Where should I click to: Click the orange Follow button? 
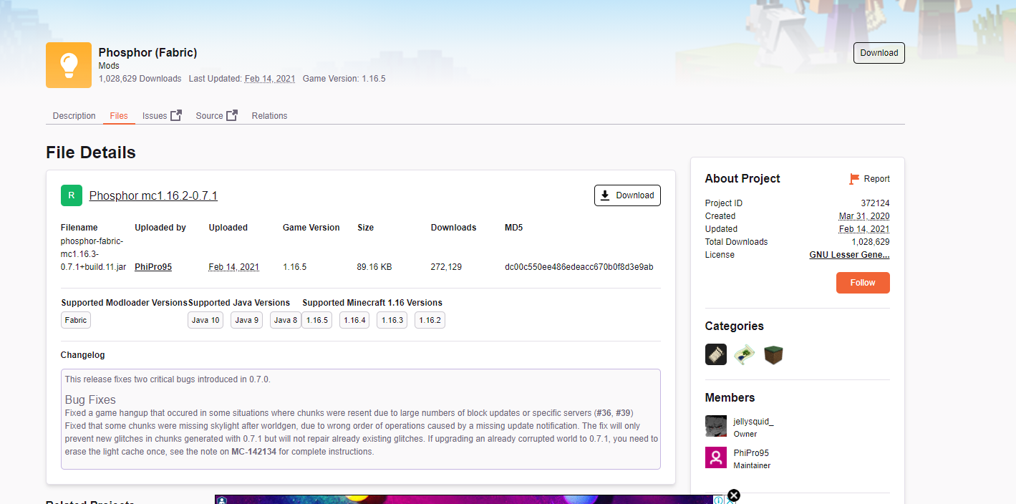click(863, 283)
